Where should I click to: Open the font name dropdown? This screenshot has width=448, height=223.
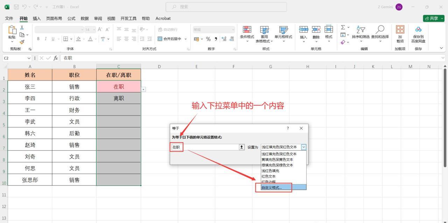click(82, 30)
